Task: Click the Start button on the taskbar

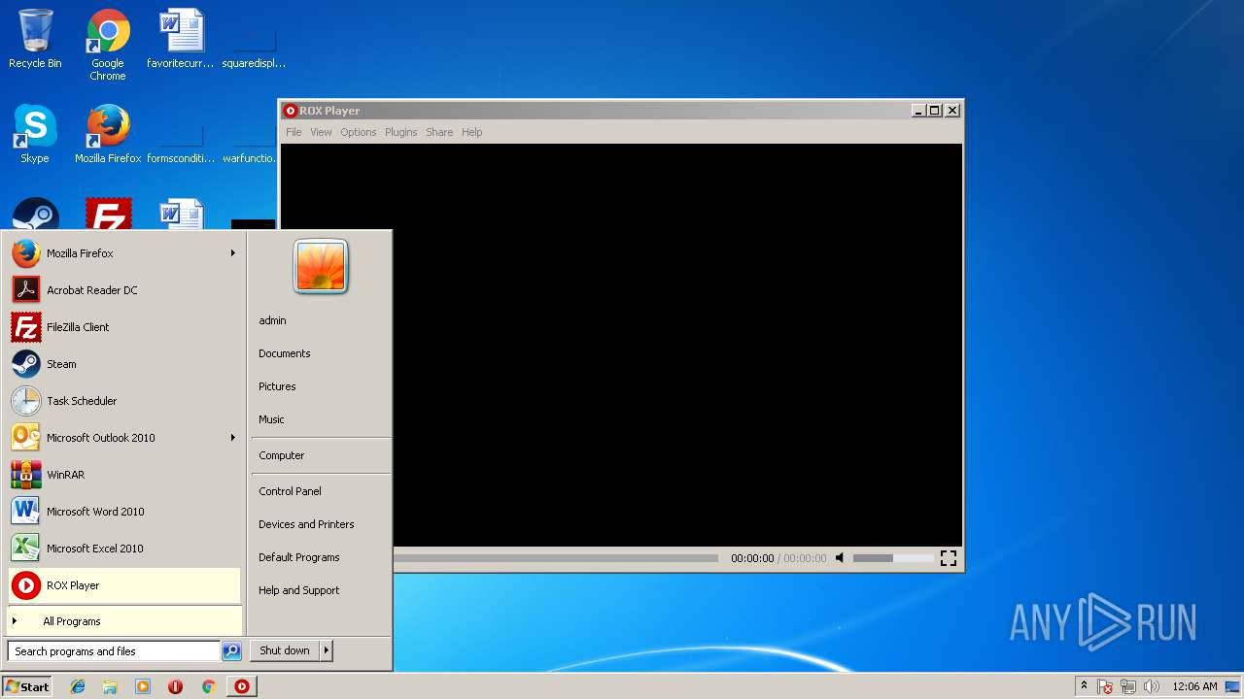Action: click(27, 686)
